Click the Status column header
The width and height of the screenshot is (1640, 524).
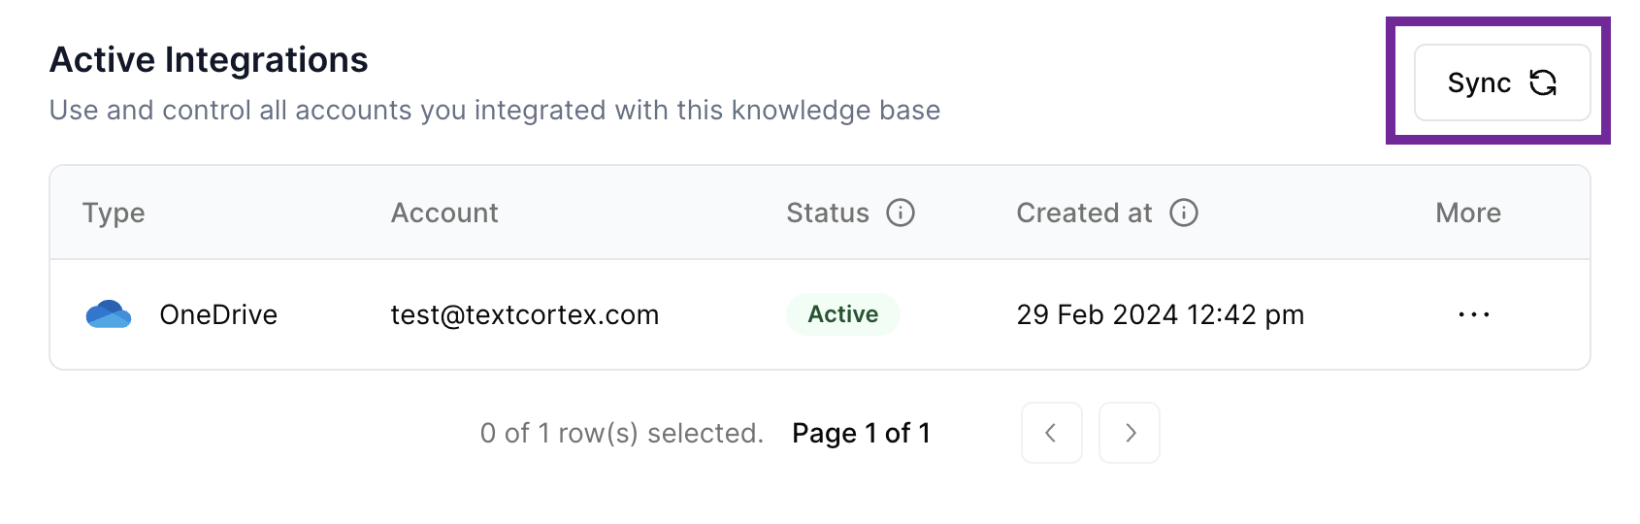coord(827,213)
